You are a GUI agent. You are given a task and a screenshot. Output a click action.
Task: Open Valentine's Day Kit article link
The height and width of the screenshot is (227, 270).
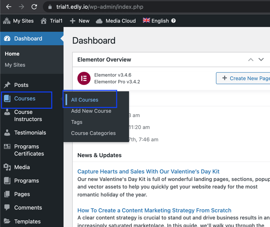(x=148, y=172)
